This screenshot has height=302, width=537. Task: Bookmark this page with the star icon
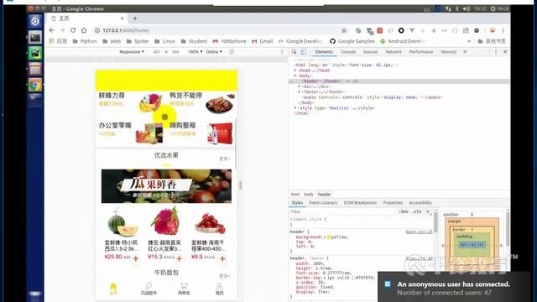coord(344,30)
